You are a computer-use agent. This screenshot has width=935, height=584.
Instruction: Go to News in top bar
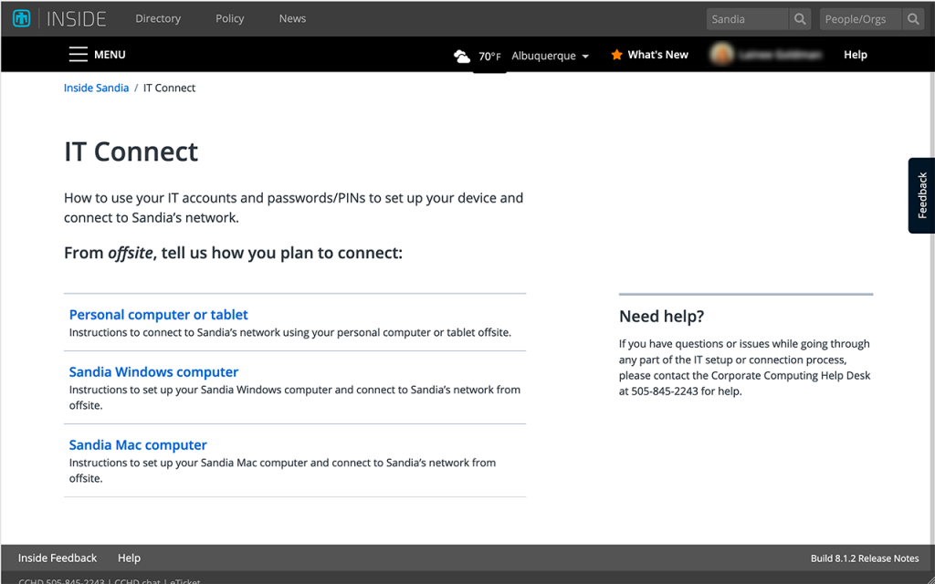(292, 18)
